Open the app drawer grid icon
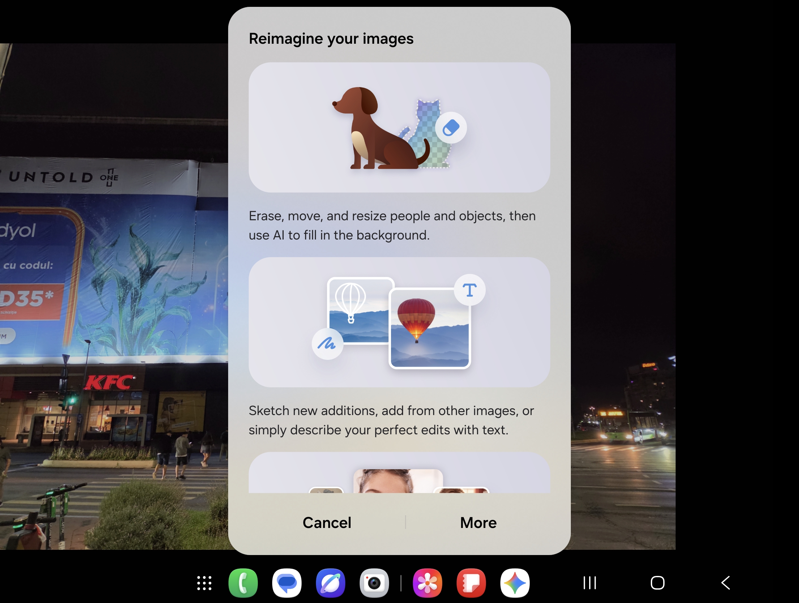The height and width of the screenshot is (603, 799). pos(204,583)
